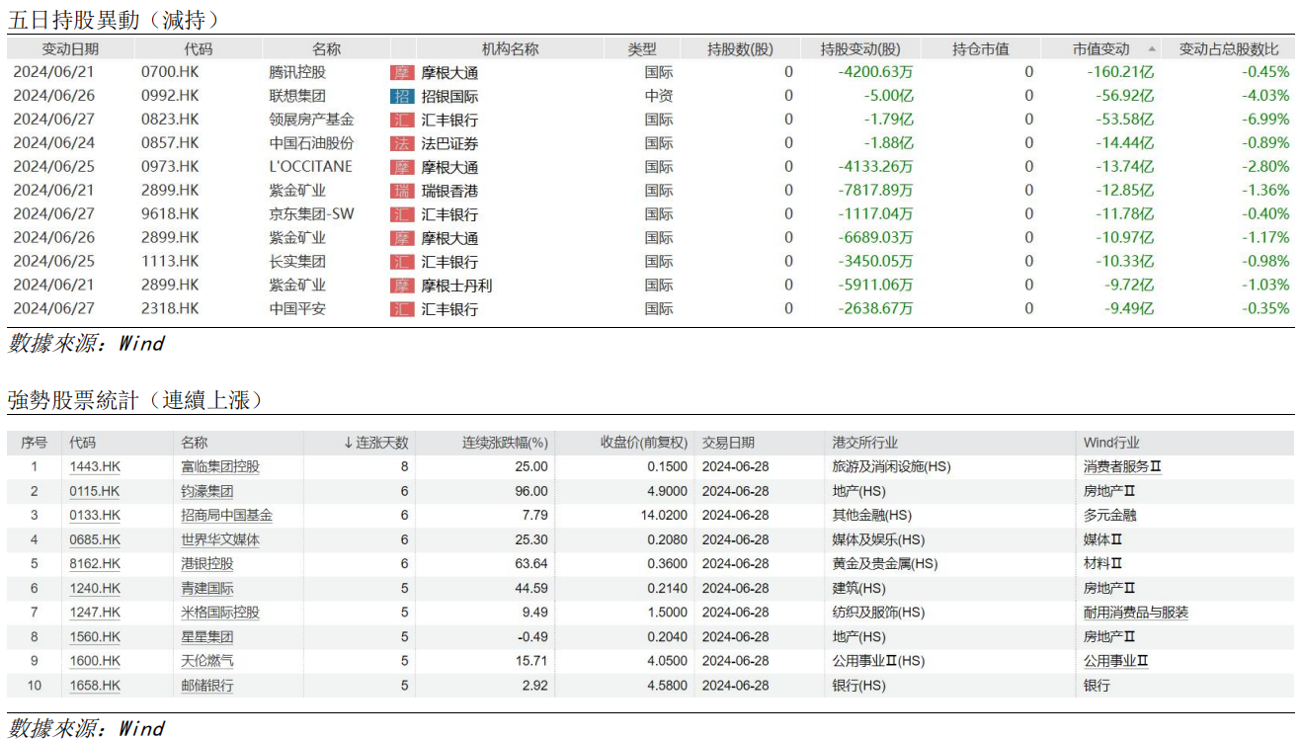The width and height of the screenshot is (1301, 740).
Task: Open the 1658.HK stock code link
Action: click(95, 685)
